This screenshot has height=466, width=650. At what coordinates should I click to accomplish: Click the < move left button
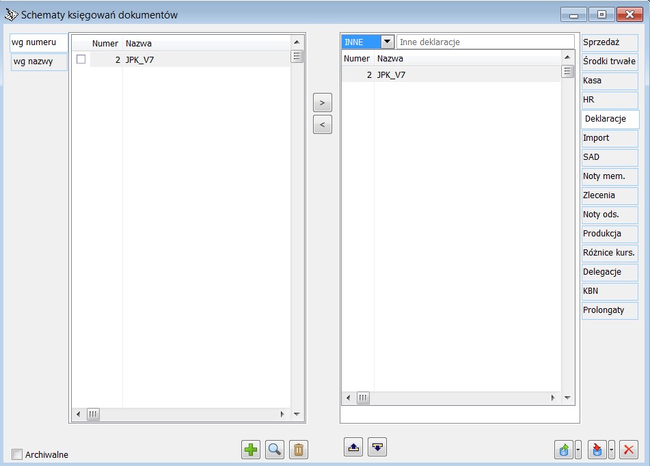[x=323, y=124]
